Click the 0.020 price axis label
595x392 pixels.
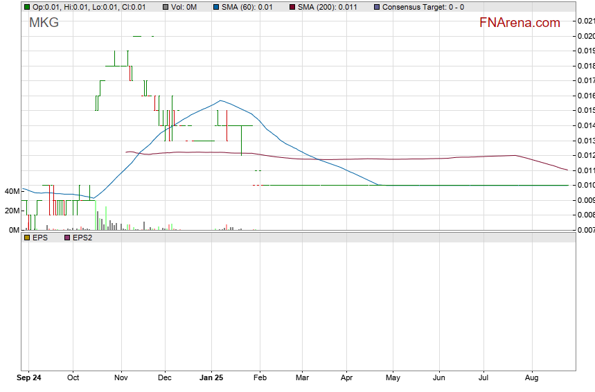[x=585, y=36]
